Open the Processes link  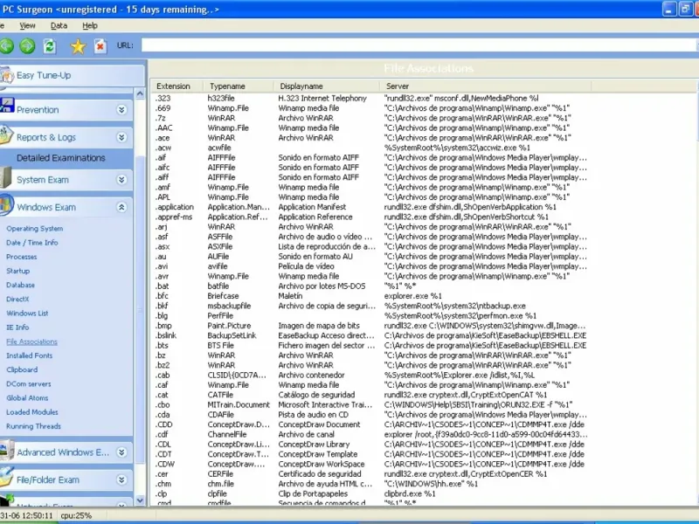(x=21, y=257)
